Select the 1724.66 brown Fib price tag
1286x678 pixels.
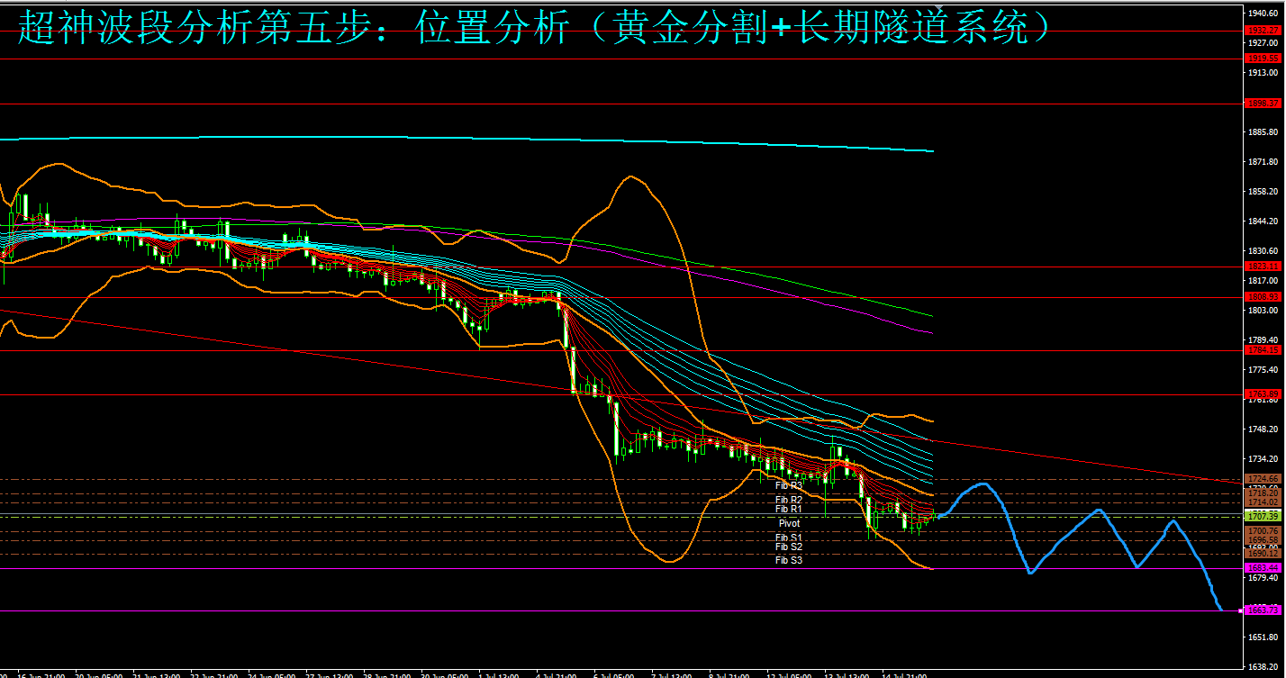pos(1263,479)
